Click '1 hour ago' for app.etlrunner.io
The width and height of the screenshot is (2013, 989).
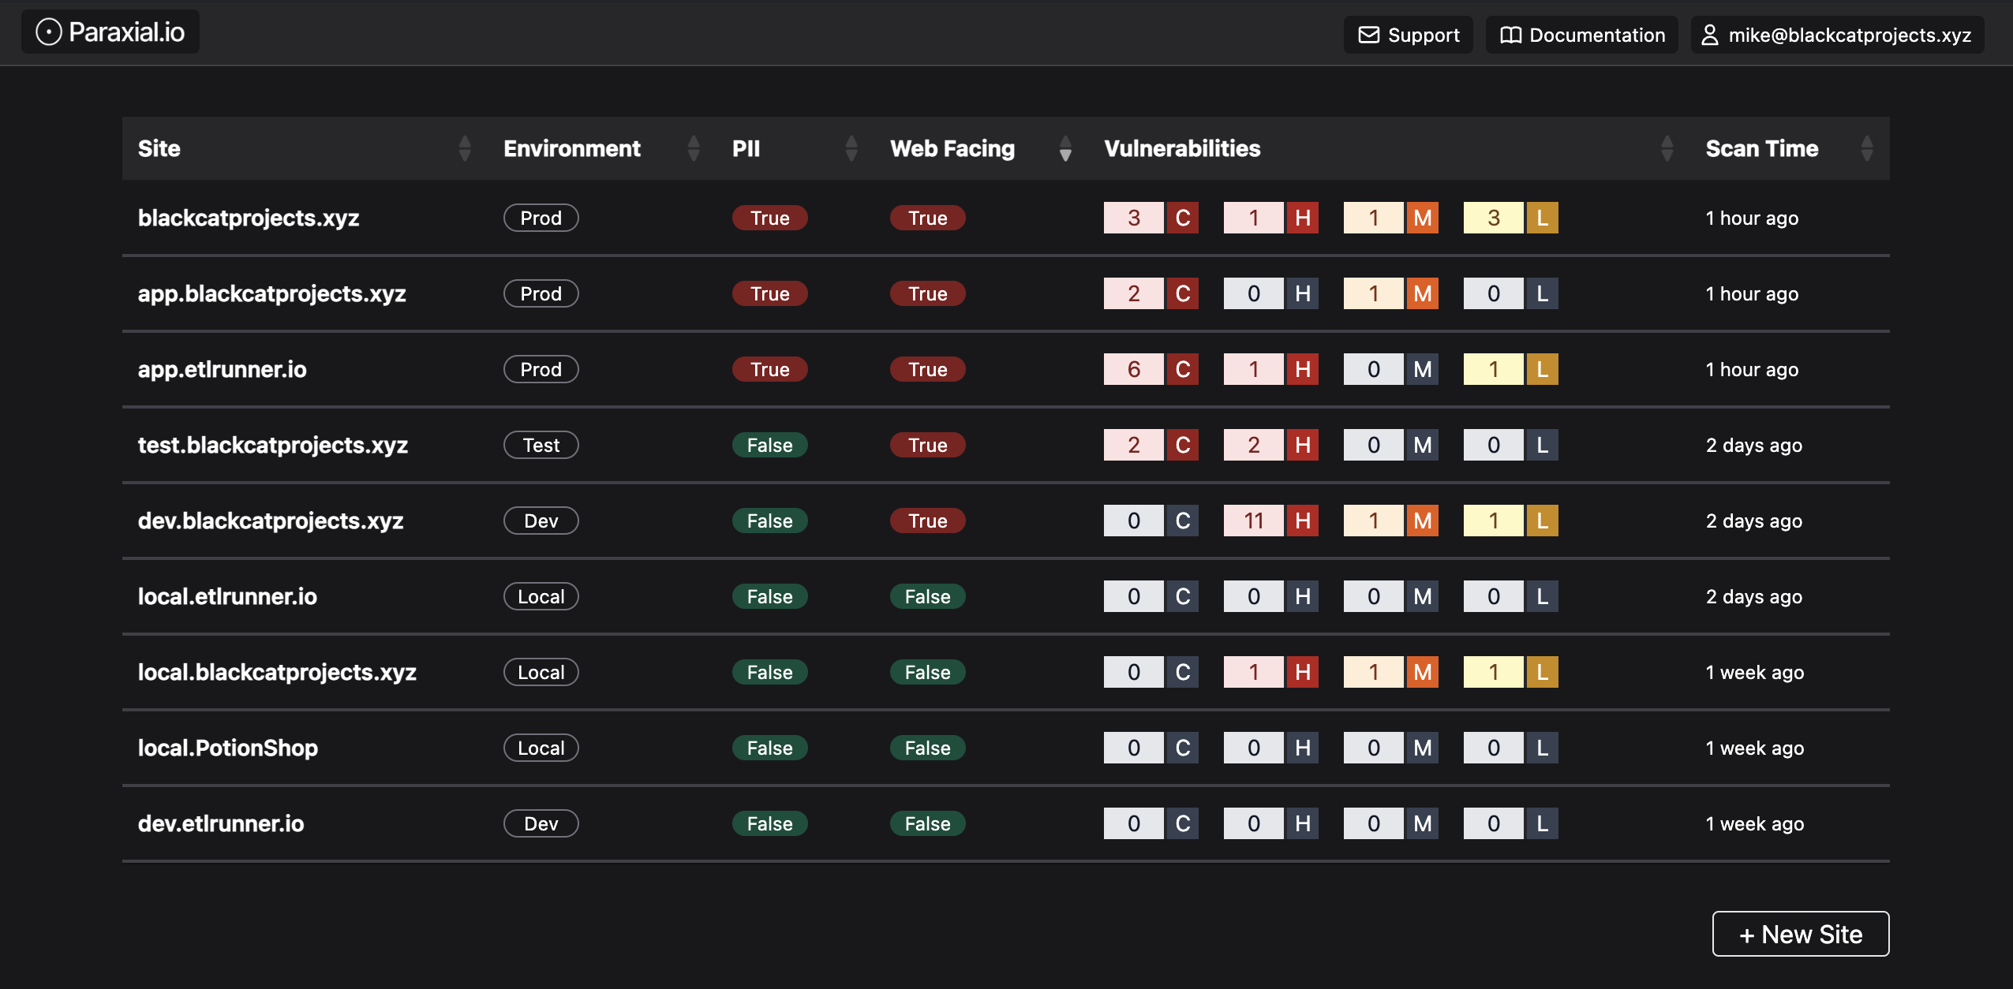point(1752,369)
